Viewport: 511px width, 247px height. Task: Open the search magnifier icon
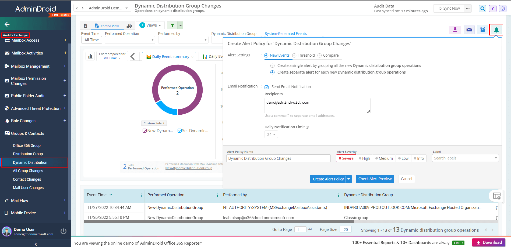coord(482,9)
